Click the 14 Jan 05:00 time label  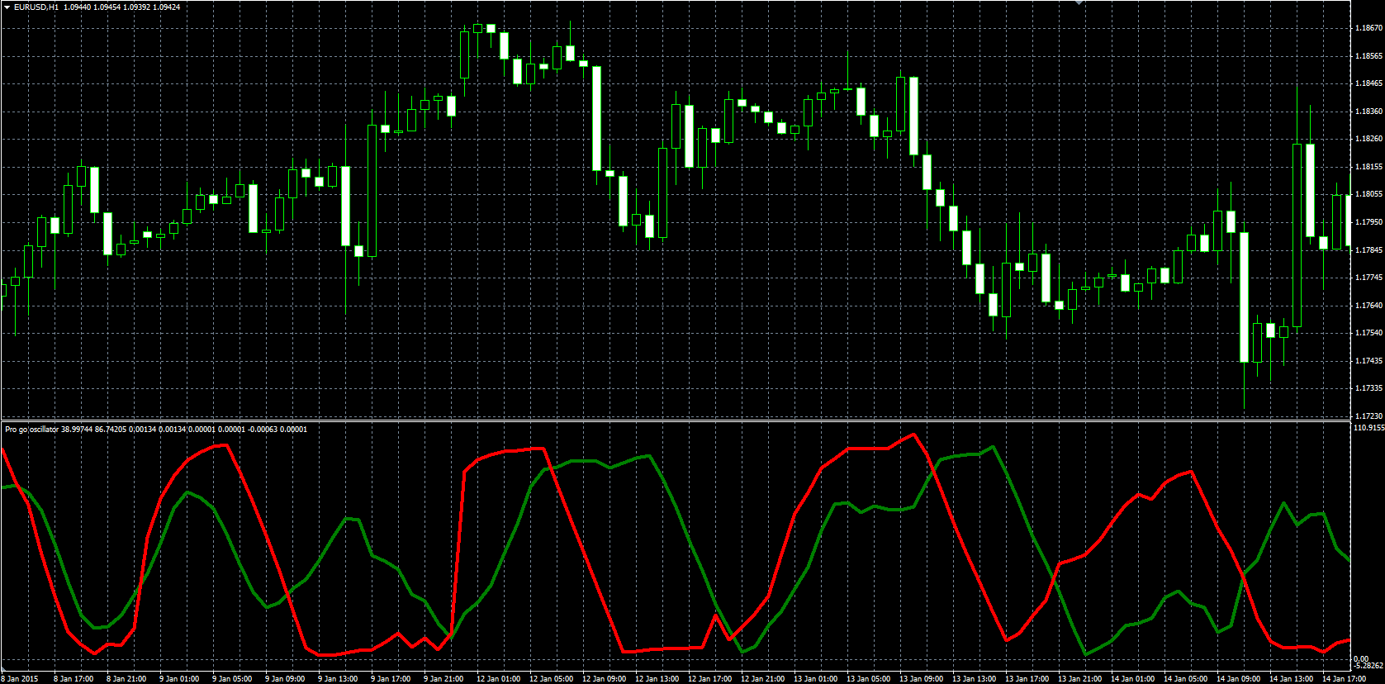click(x=1186, y=679)
